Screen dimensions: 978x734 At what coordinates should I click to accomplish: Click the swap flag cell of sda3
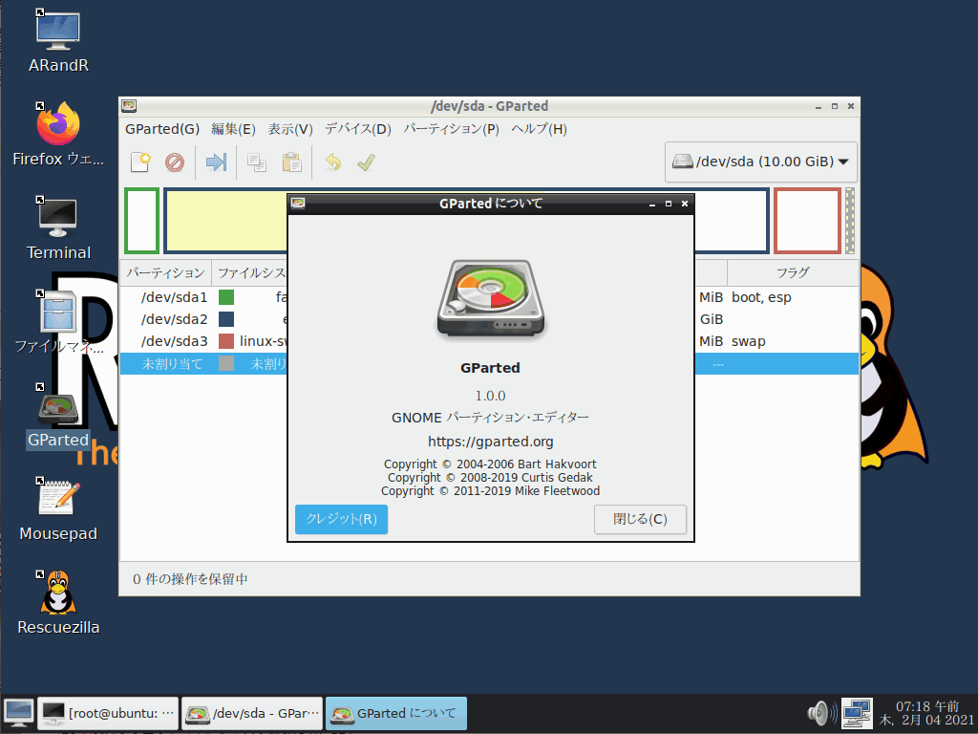(x=748, y=341)
